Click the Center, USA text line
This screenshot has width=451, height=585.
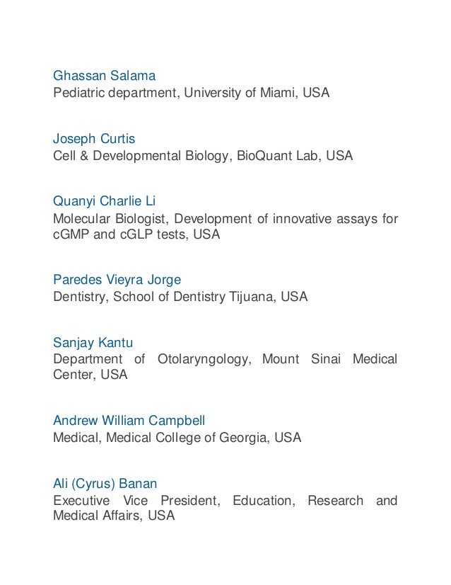pyautogui.click(x=90, y=375)
